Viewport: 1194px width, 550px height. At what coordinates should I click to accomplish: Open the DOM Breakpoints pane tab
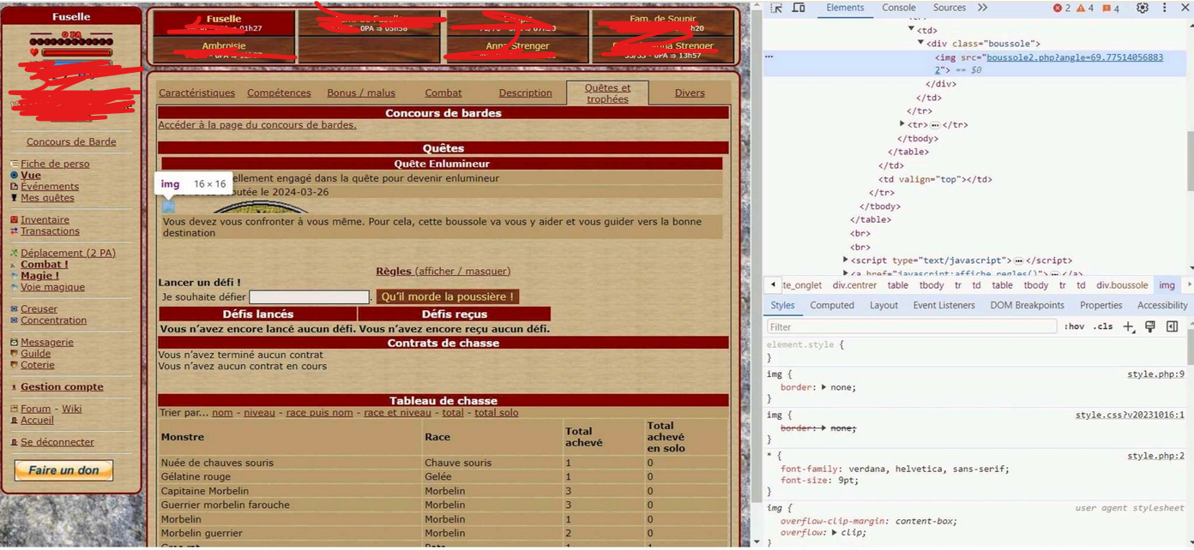tap(1027, 305)
